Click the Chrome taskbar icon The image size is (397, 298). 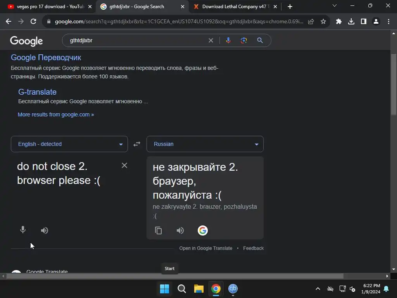tap(216, 289)
